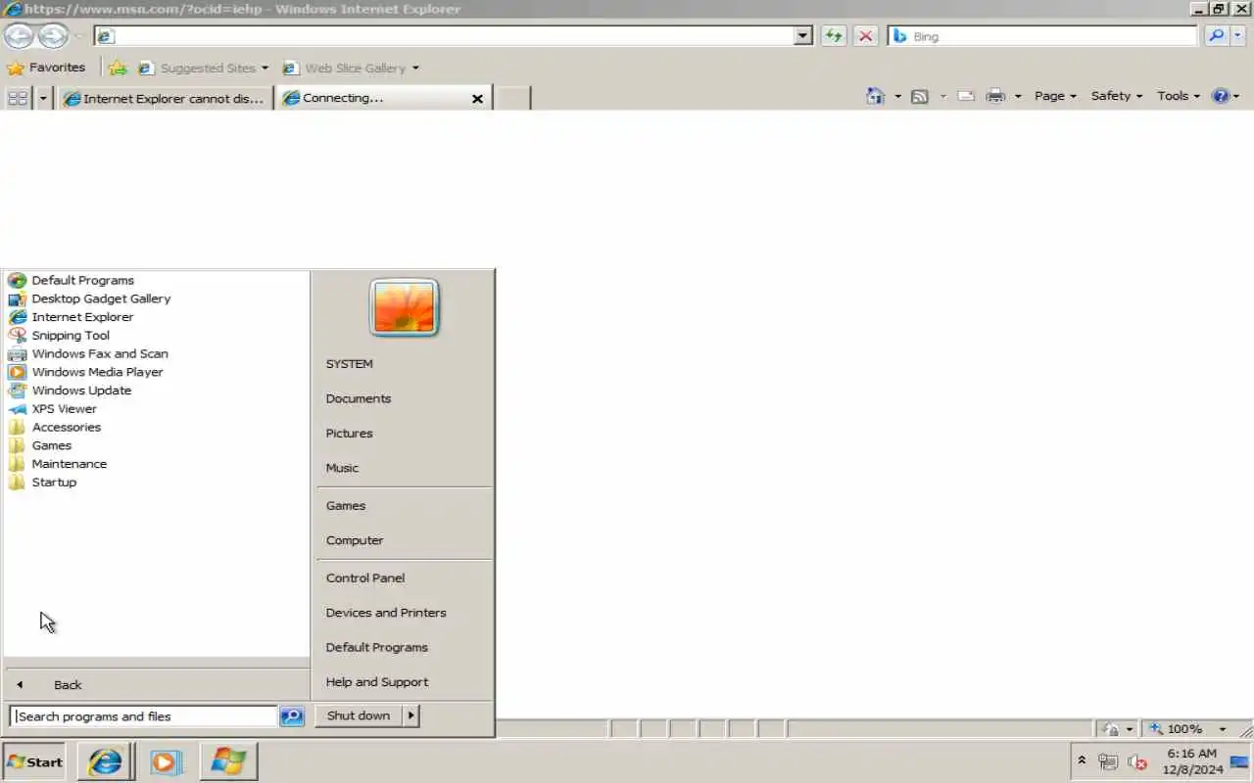
Task: Open the tab list dropdown arrow
Action: tap(43, 98)
